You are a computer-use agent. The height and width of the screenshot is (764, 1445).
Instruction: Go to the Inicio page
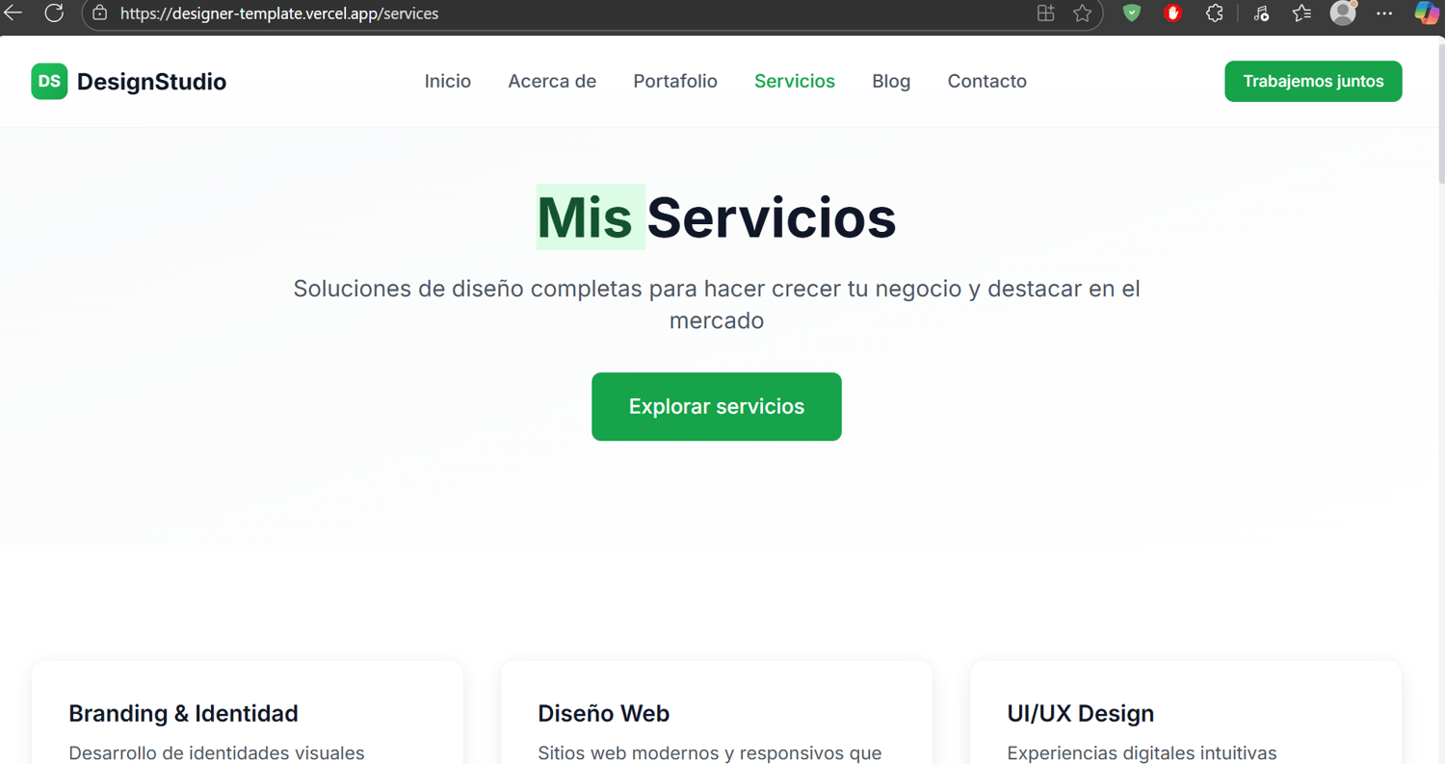[448, 82]
